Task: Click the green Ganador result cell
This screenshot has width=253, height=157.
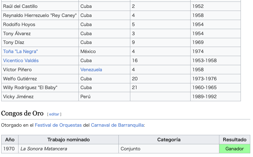Action: click(235, 149)
